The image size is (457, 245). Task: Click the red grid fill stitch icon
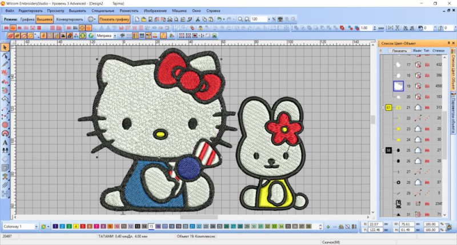[x=39, y=28]
